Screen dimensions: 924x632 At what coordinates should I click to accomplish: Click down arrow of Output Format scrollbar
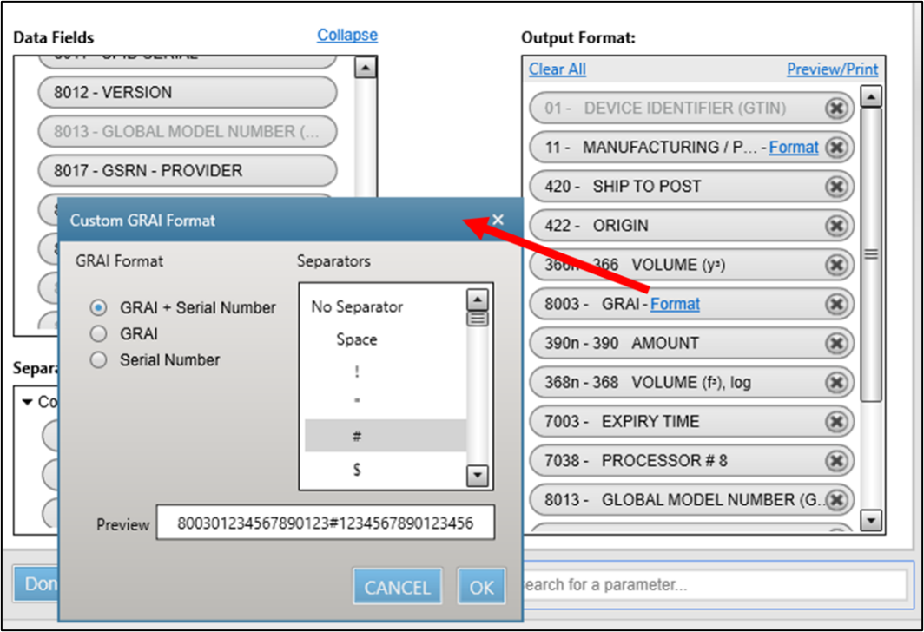[x=871, y=520]
